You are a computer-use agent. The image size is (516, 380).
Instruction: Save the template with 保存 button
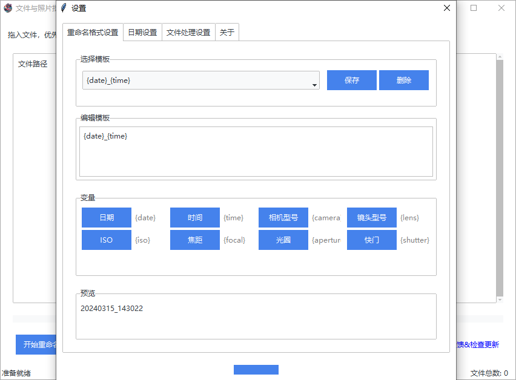pos(351,79)
